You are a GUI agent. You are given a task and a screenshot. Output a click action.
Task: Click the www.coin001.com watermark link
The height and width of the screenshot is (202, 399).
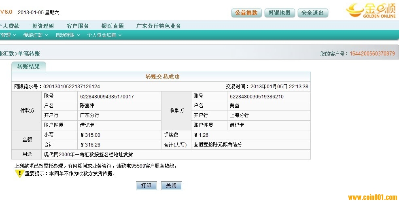click(x=372, y=198)
